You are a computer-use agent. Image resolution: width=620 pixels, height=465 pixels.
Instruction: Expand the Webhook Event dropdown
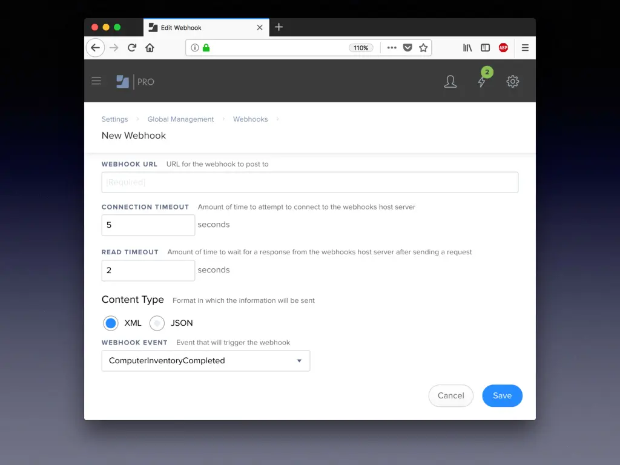point(206,361)
